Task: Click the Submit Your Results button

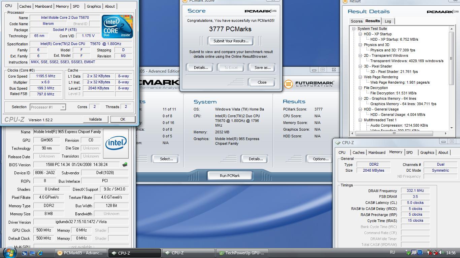Action: pos(231,41)
